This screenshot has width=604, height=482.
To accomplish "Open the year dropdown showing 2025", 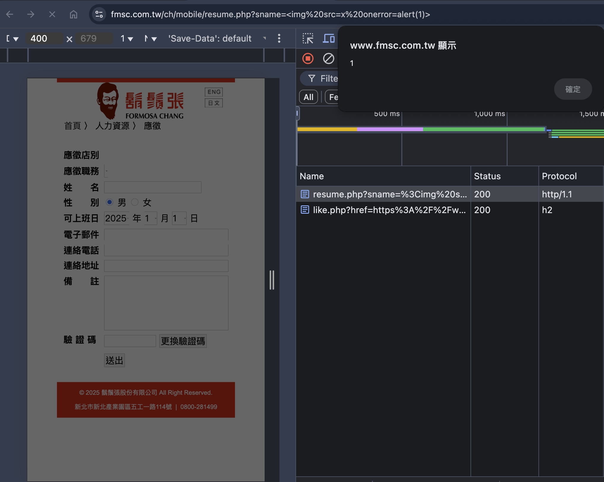I will click(117, 218).
